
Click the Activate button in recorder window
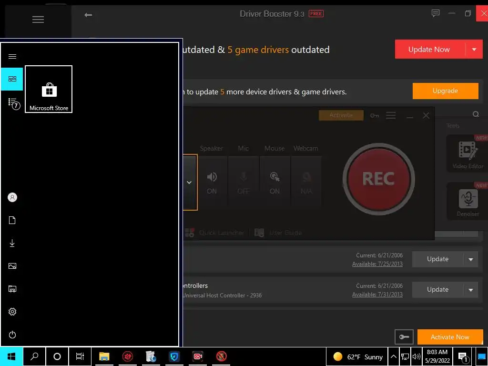tap(341, 115)
